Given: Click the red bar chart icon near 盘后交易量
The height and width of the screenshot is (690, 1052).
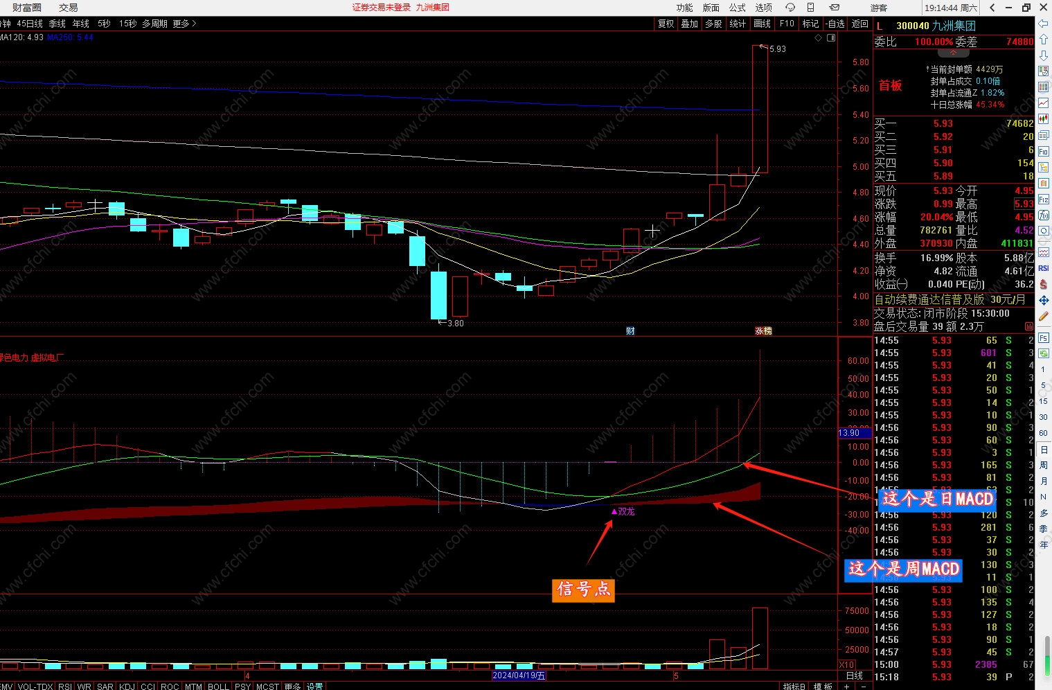Looking at the screenshot, I should (1028, 326).
